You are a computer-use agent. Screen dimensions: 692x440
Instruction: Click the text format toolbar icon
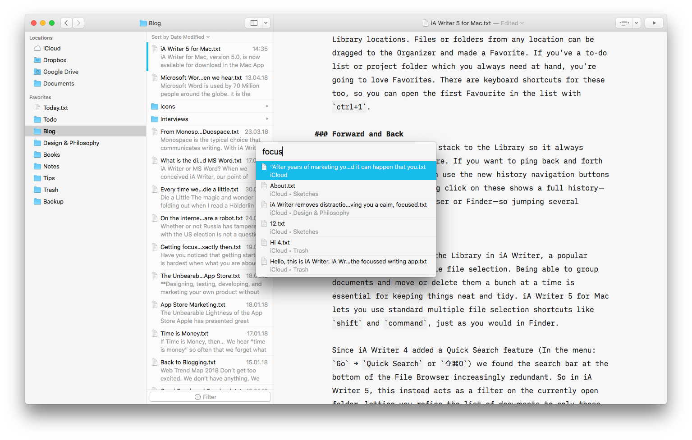624,23
